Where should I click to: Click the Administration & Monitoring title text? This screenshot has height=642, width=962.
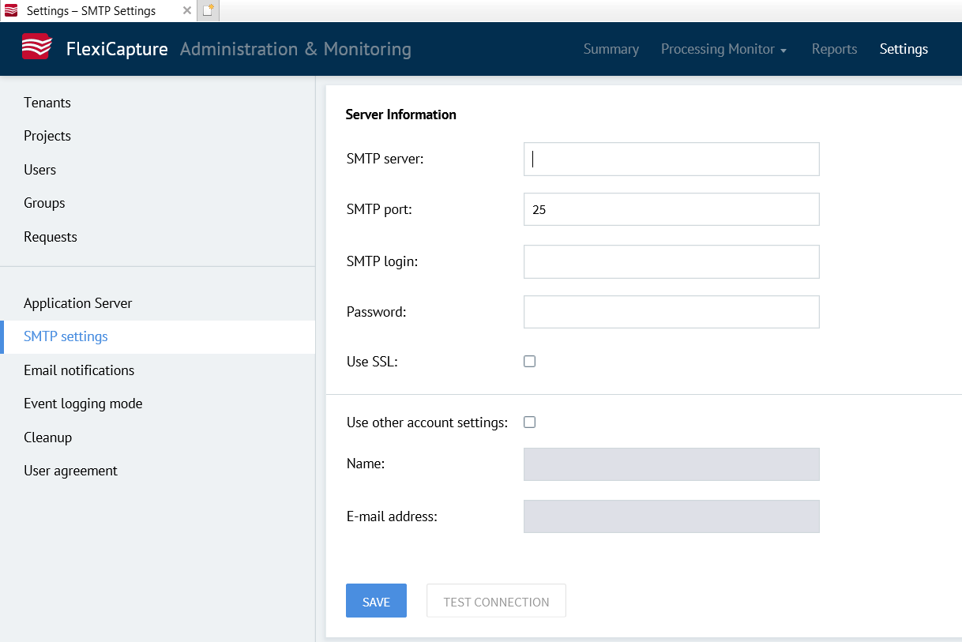coord(295,49)
